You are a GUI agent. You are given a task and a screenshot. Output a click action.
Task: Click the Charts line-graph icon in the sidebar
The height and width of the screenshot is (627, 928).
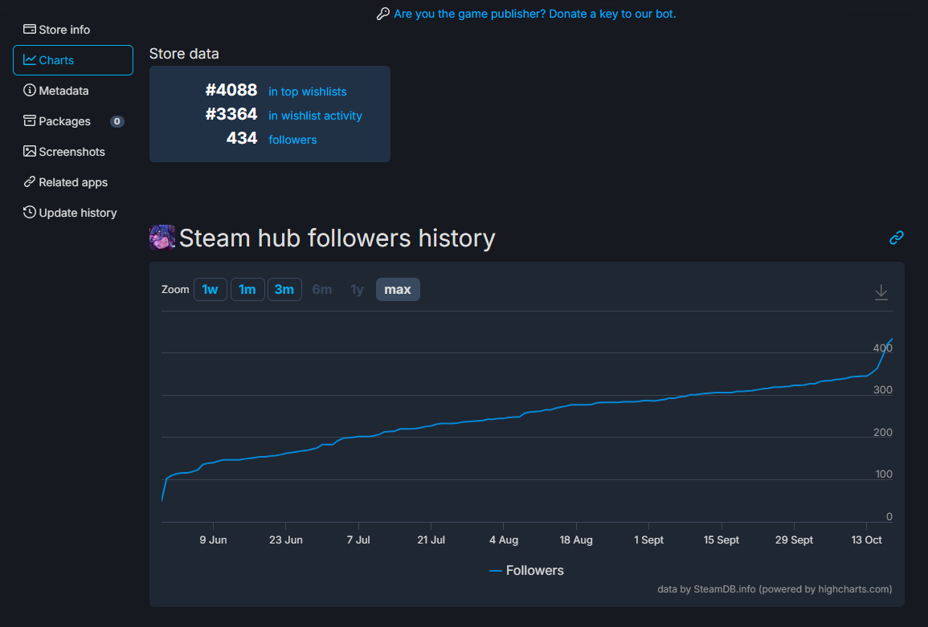tap(30, 59)
